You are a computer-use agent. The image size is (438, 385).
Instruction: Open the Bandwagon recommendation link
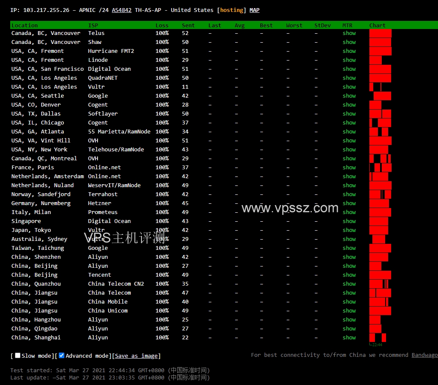425,355
